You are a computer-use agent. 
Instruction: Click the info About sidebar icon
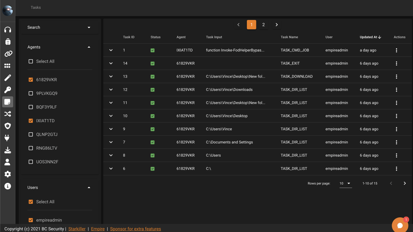coord(8,186)
